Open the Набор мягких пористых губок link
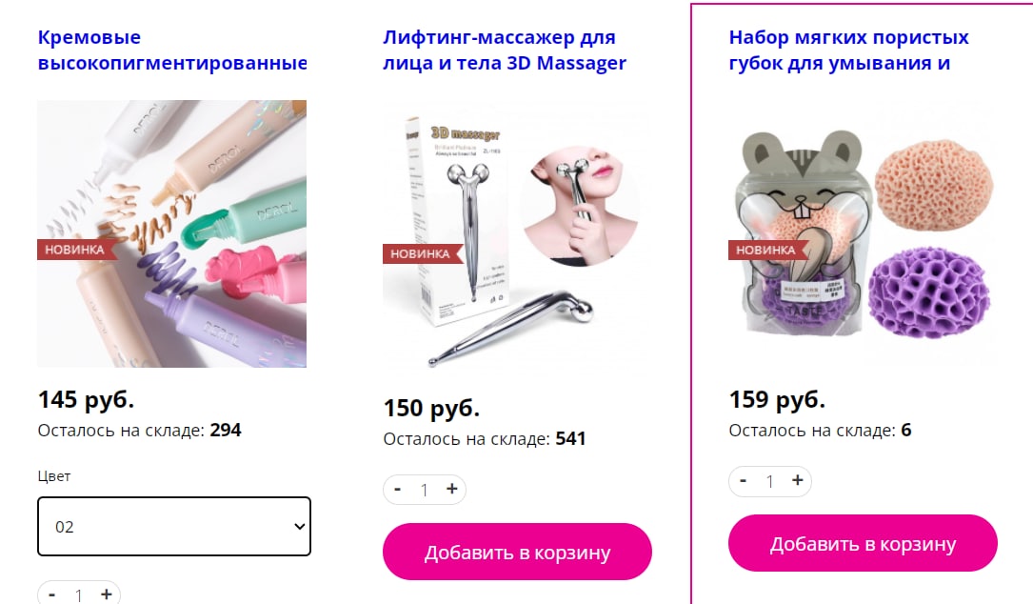The width and height of the screenshot is (1033, 604). coord(848,50)
